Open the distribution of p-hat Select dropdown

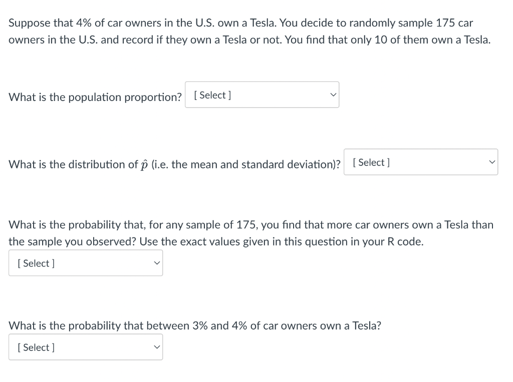click(x=421, y=162)
